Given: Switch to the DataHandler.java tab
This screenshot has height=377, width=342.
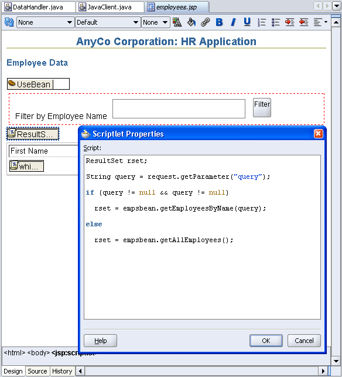Looking at the screenshot, I should click(38, 7).
